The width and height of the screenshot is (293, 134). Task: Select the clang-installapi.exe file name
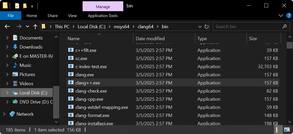(x=94, y=123)
